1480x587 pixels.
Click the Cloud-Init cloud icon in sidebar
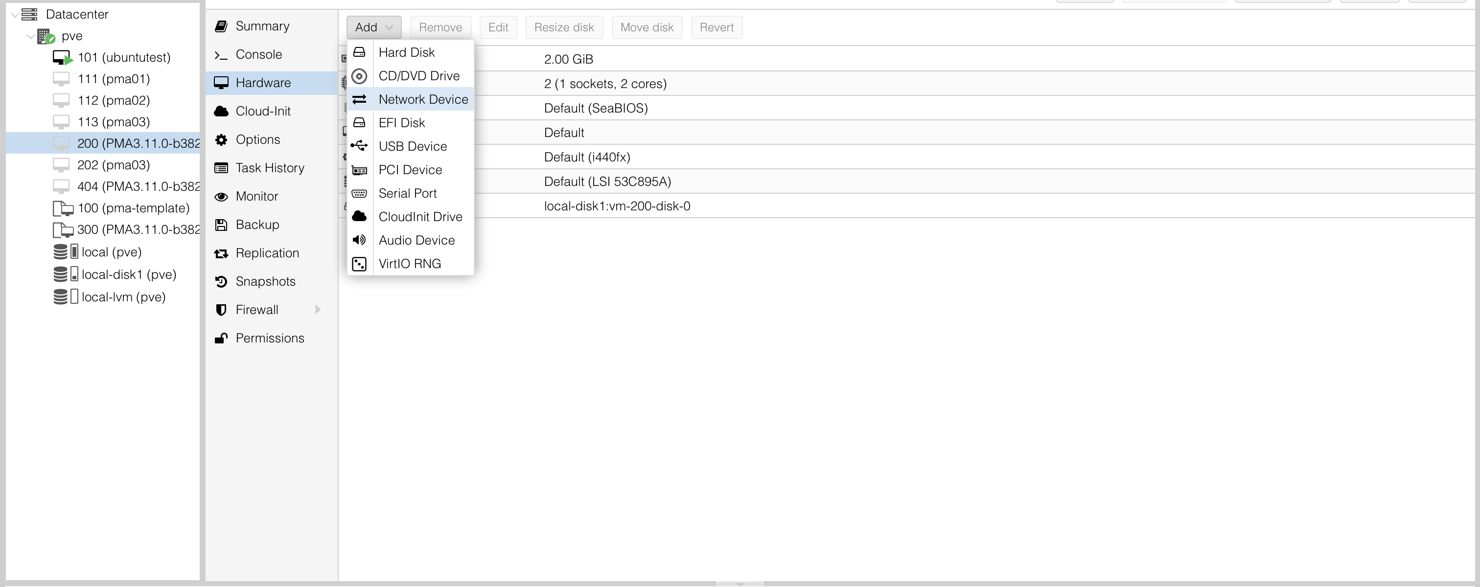coord(221,111)
